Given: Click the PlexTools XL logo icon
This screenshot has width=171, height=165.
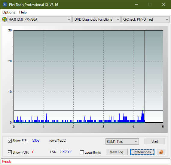Looking at the screenshot, I should pyautogui.click(x=5, y=4).
